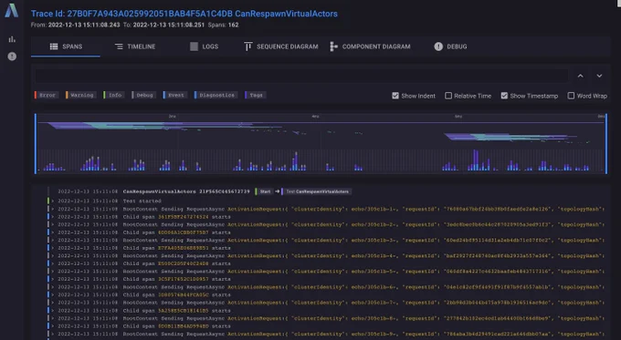Open child span link starting with E7FA

183,248
